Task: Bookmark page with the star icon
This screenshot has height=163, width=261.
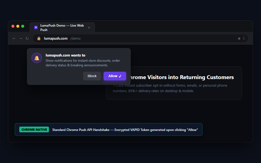Action: 239,38
